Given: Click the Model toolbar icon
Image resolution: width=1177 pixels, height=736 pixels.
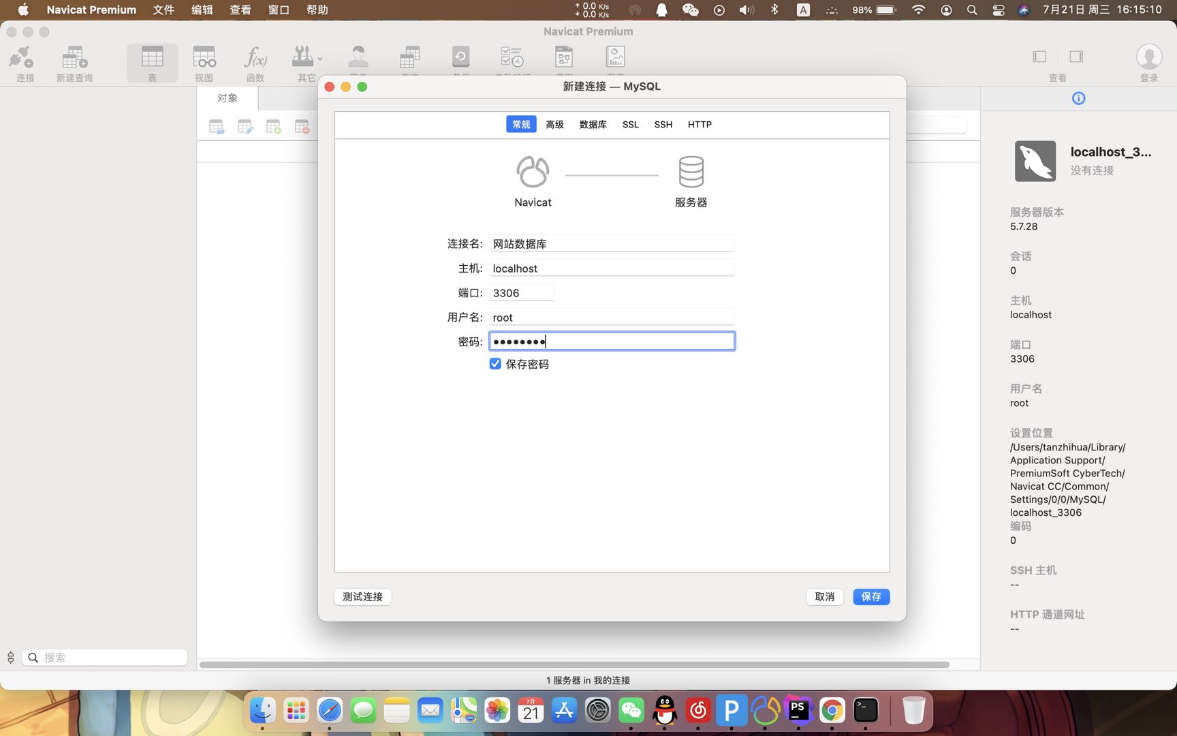Looking at the screenshot, I should click(564, 57).
